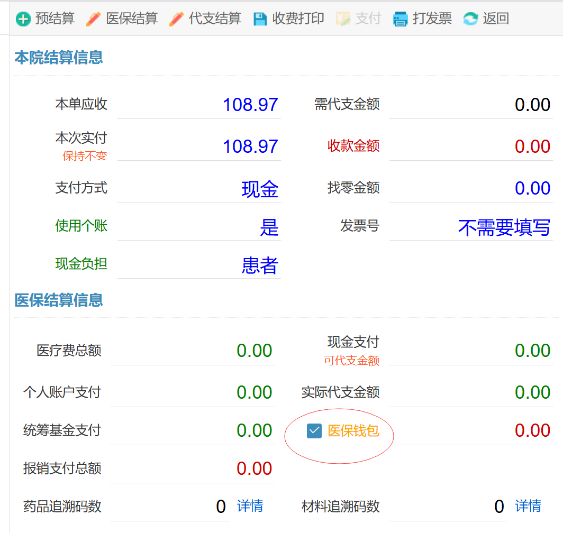Open the 支付方式 field showing 现金
The image size is (563, 533).
pyautogui.click(x=199, y=189)
